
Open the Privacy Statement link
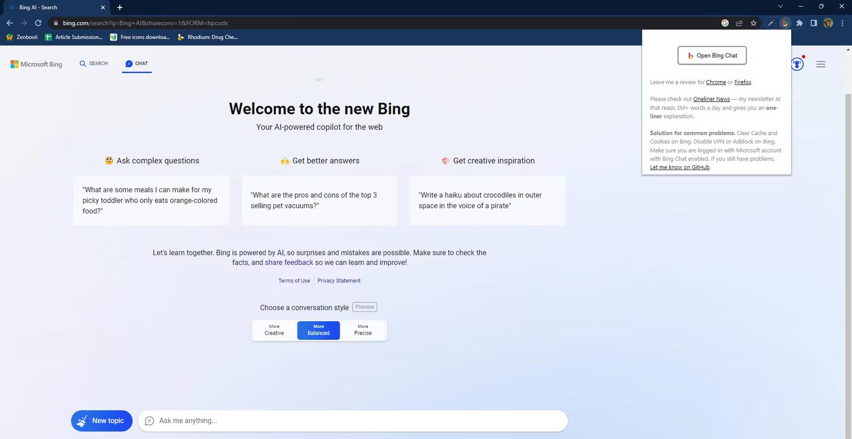339,281
